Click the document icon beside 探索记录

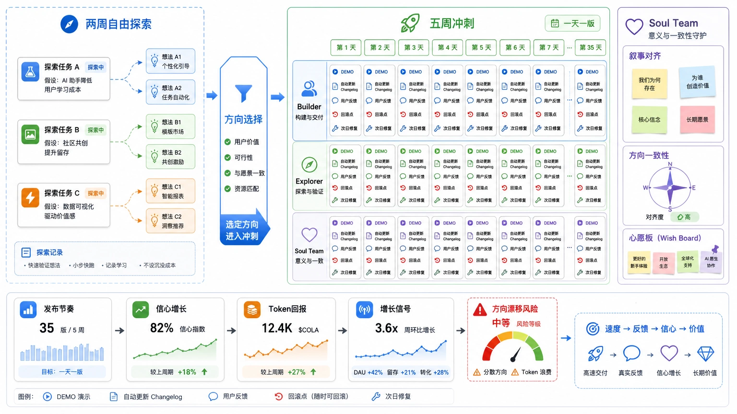(26, 253)
